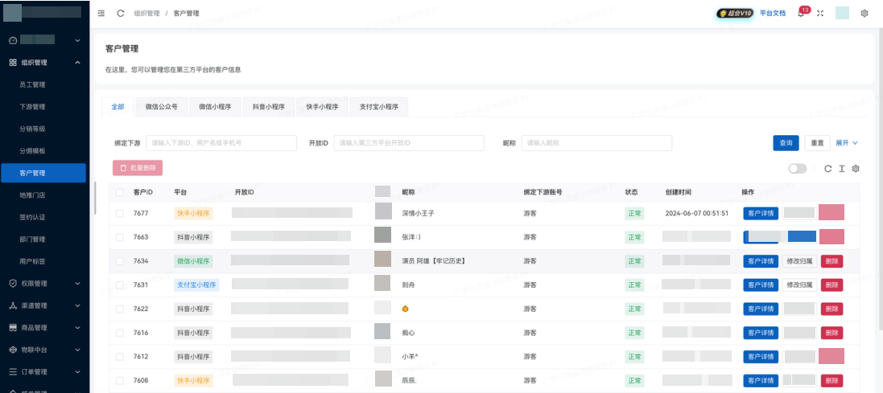Click avatar thumbnail for 刻舟

click(382, 283)
